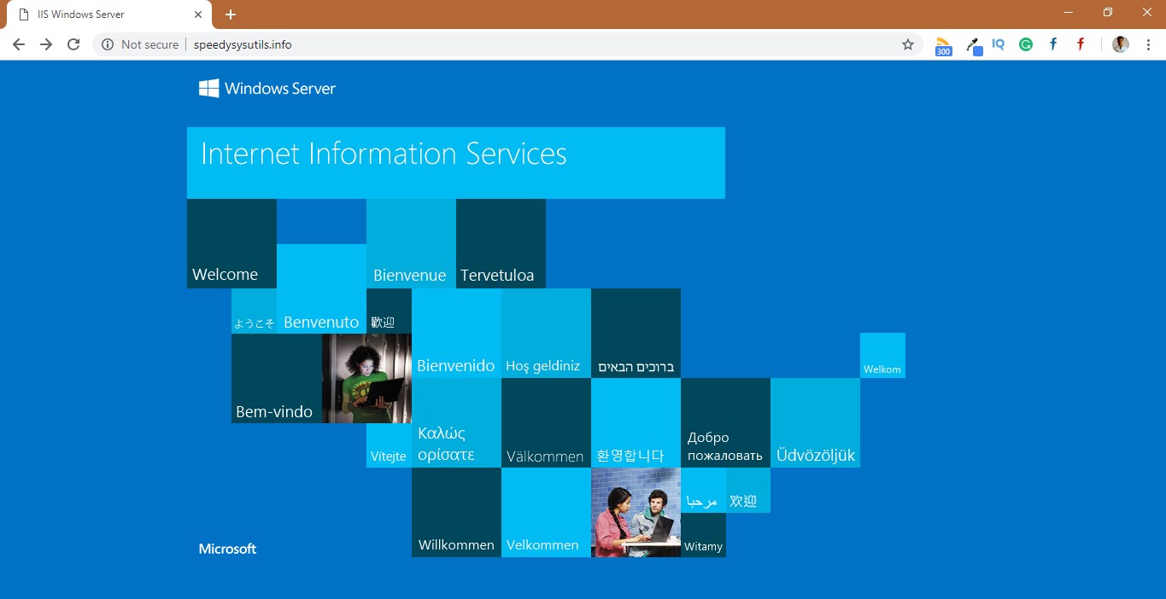
Task: Activate the eyedropper color picker extension
Action: pyautogui.click(x=973, y=45)
